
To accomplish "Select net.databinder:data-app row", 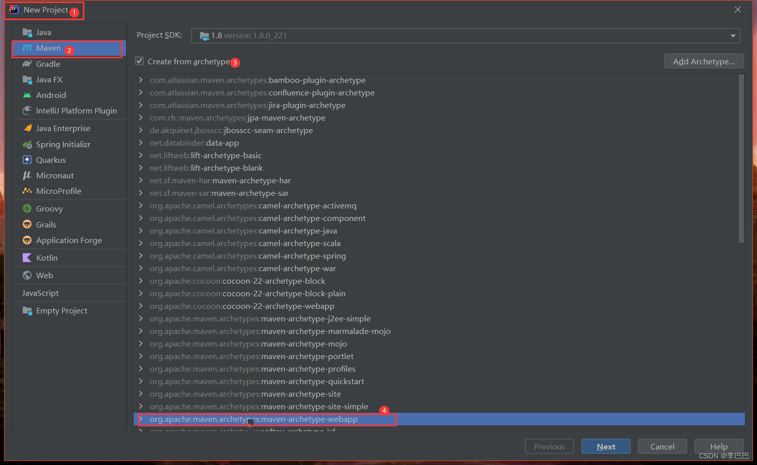I will click(x=439, y=143).
